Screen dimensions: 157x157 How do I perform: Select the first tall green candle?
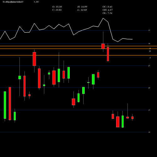[x=5, y=105]
